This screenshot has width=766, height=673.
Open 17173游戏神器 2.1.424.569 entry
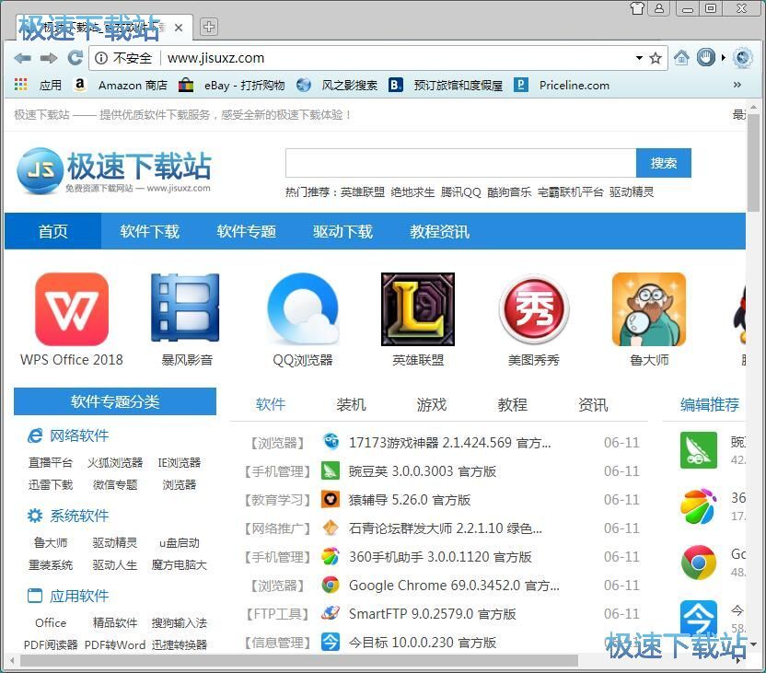pos(449,443)
